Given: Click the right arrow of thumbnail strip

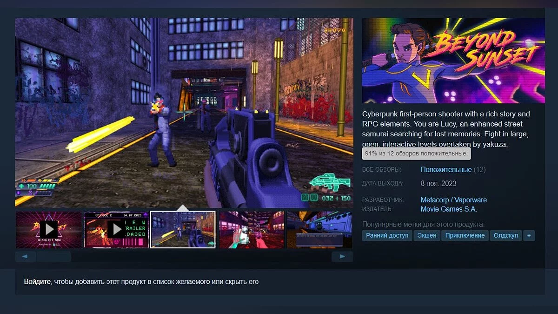Looking at the screenshot, I should (342, 256).
